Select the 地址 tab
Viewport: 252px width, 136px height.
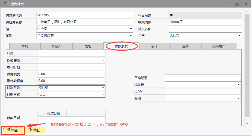pyautogui.click(x=88, y=46)
